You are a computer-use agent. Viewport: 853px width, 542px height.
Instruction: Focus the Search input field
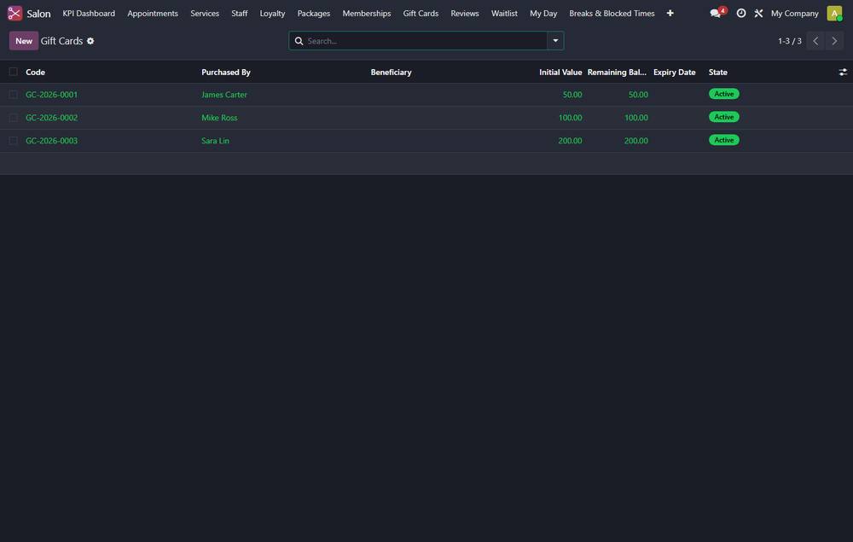click(426, 41)
